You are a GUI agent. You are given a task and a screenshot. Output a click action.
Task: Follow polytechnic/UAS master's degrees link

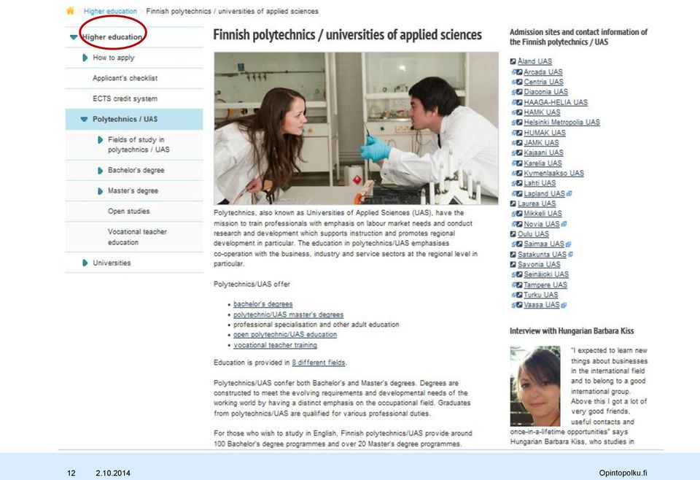tap(289, 315)
